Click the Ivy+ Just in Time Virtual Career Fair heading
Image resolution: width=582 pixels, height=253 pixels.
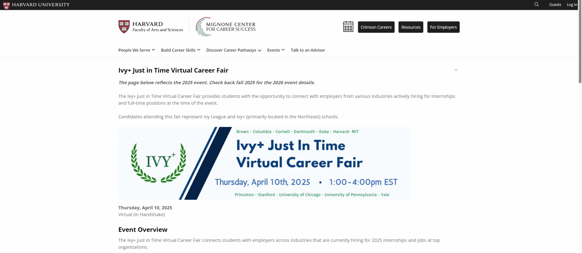(173, 70)
